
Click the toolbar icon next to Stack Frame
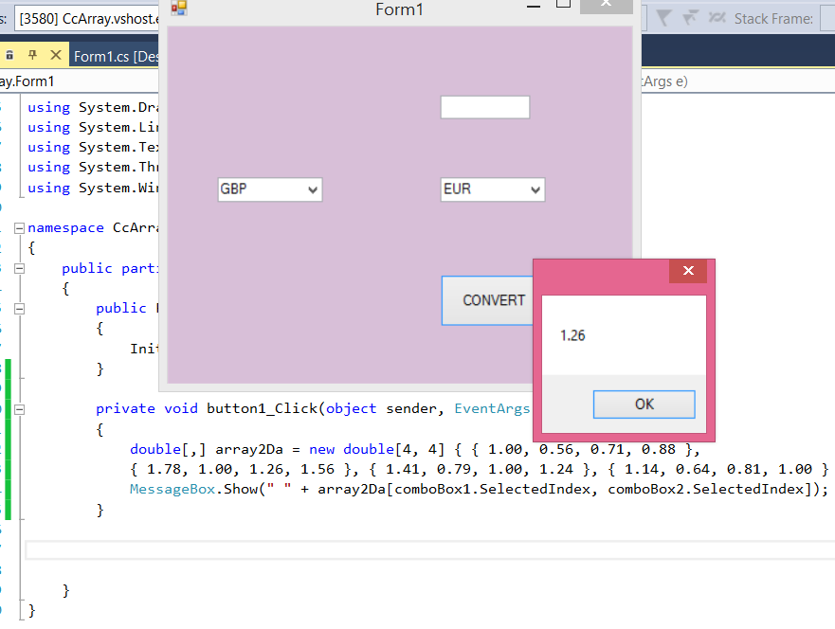pos(717,18)
